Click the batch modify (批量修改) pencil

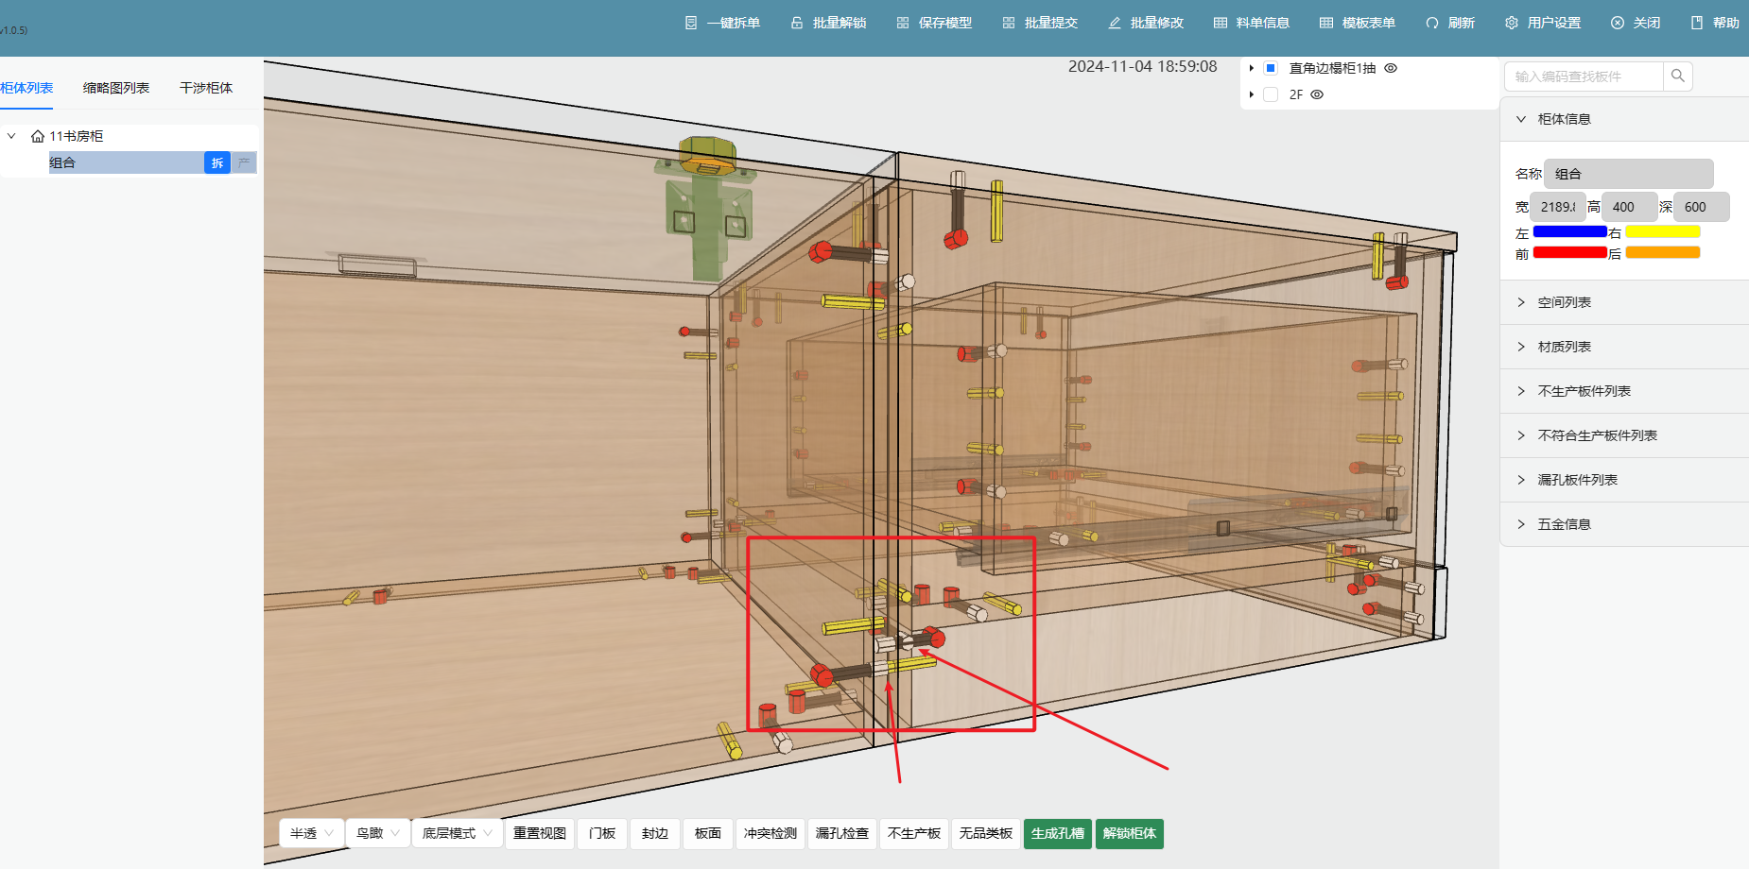pyautogui.click(x=1115, y=23)
